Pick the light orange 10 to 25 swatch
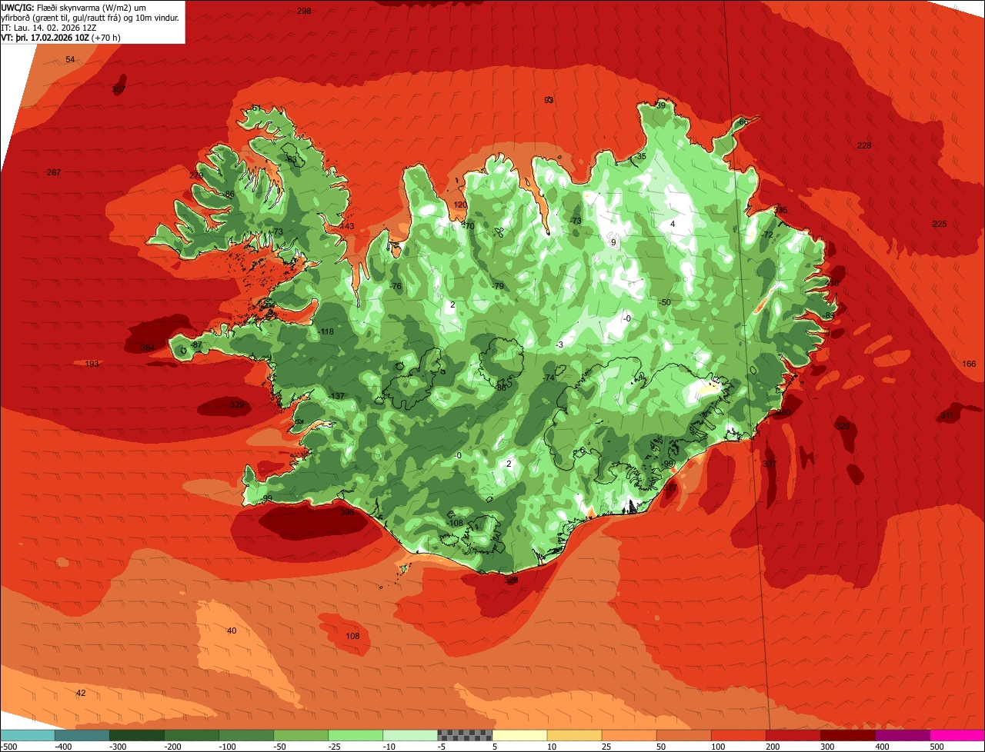This screenshot has height=752, width=985. pos(574,735)
